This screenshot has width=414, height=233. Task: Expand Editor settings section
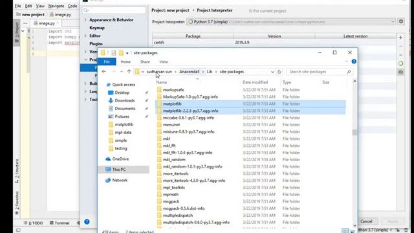point(85,36)
